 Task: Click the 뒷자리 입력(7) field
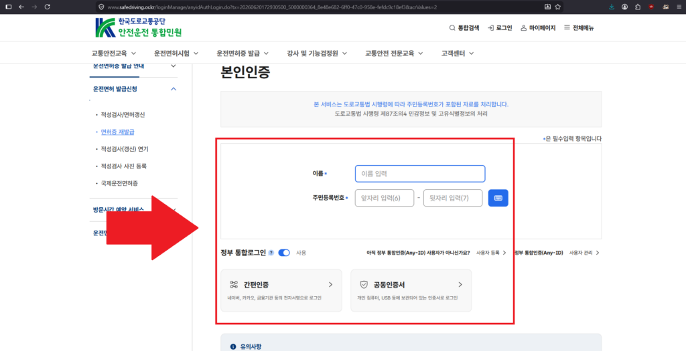pyautogui.click(x=453, y=198)
